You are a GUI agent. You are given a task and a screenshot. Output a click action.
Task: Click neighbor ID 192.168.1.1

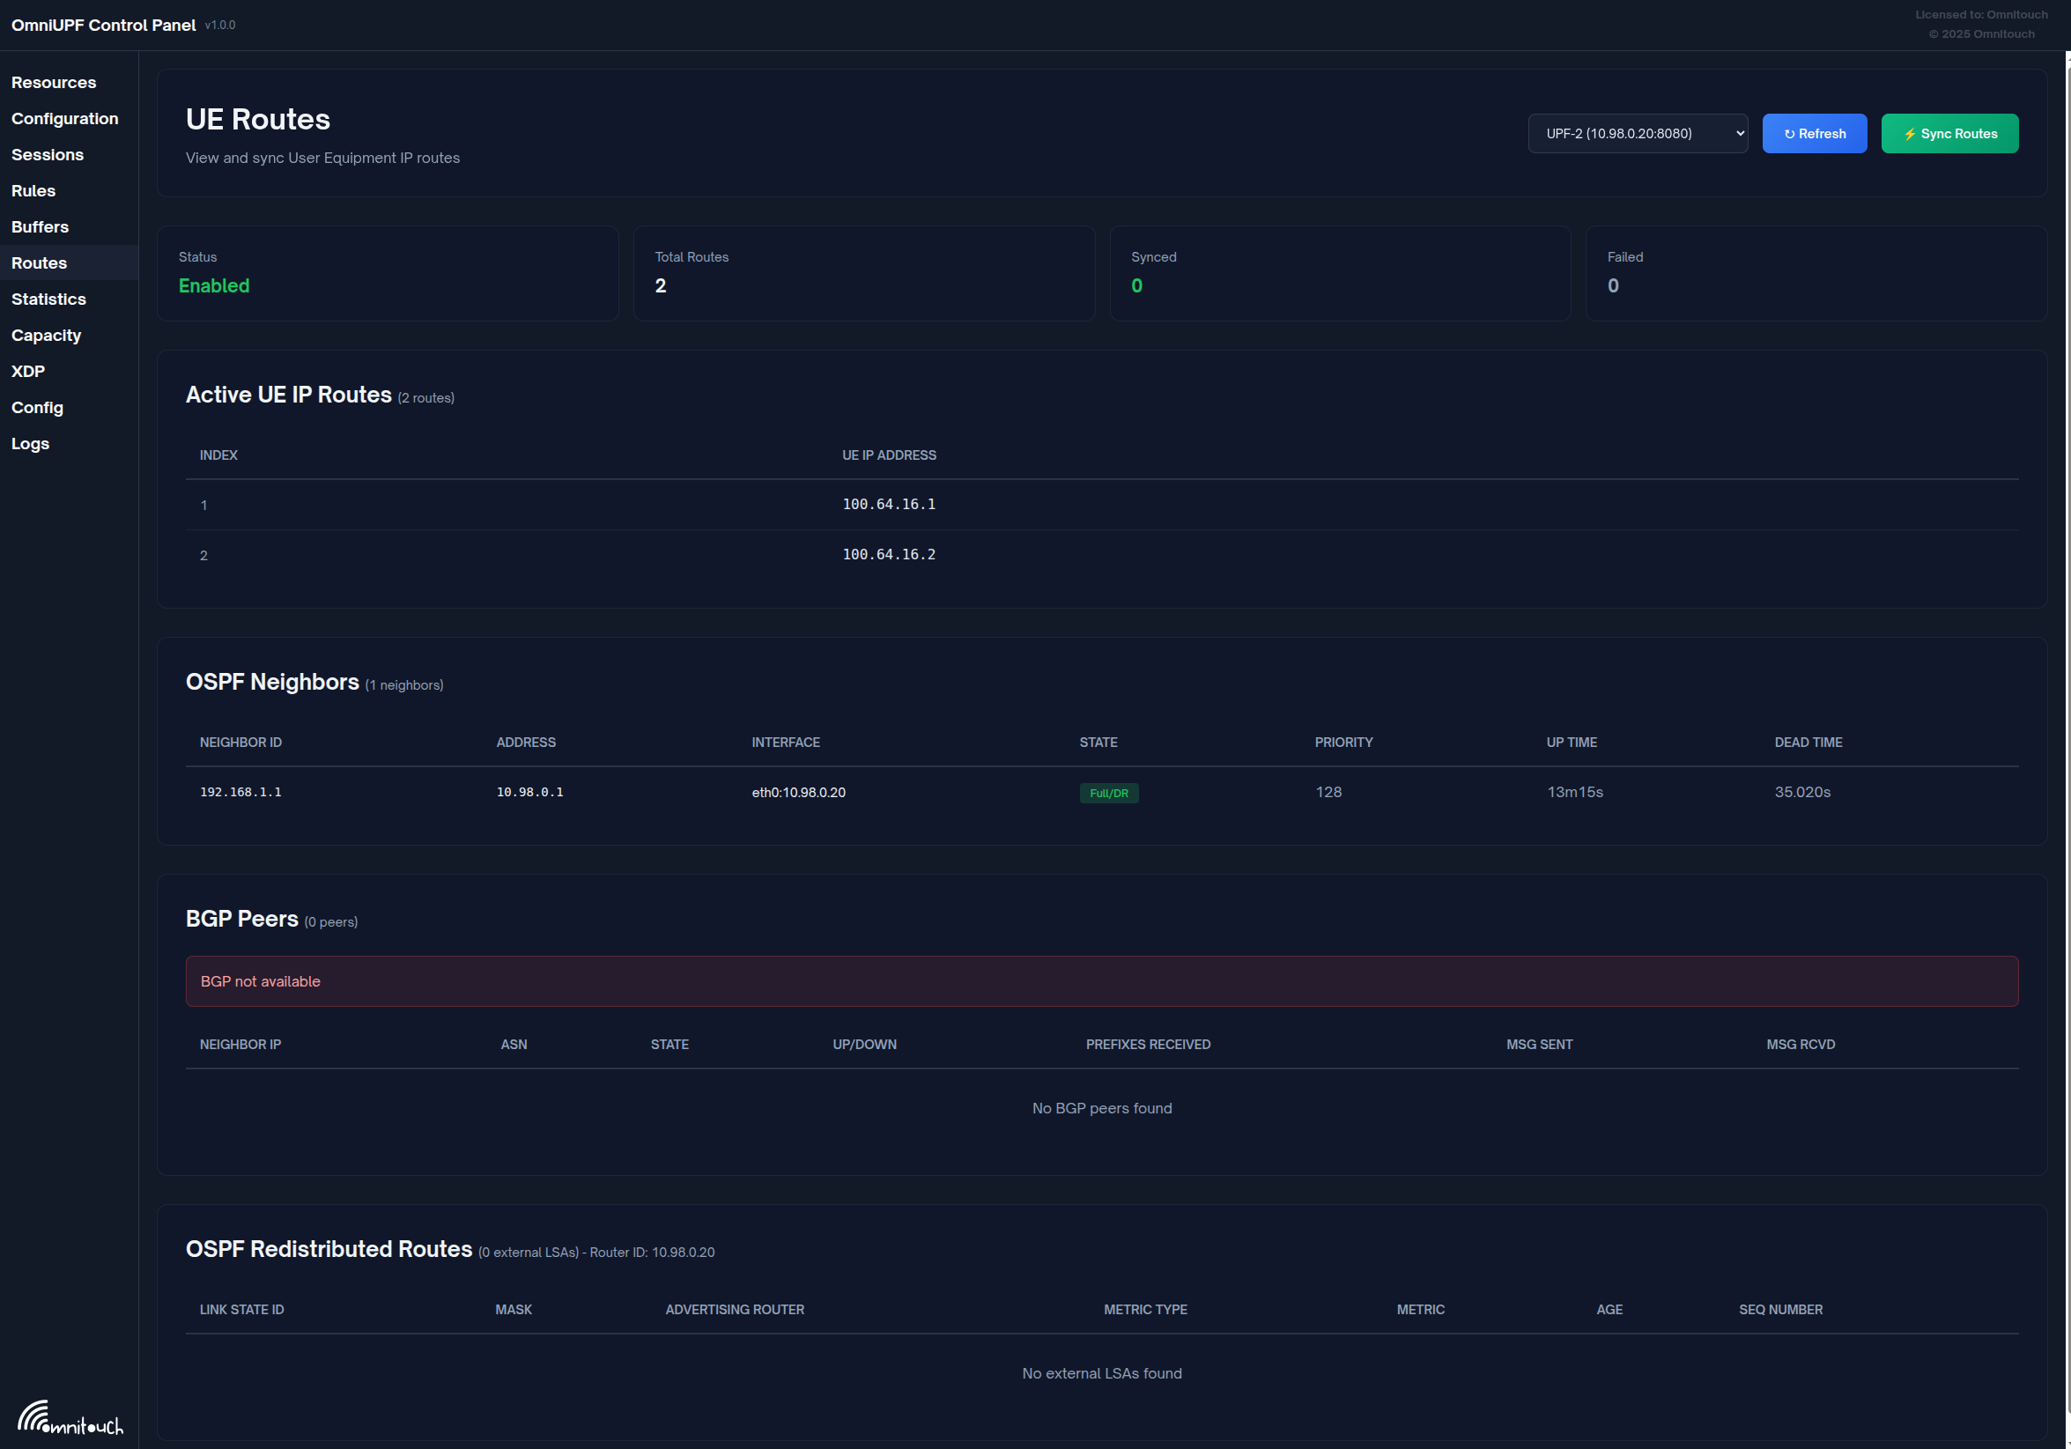pyautogui.click(x=240, y=792)
